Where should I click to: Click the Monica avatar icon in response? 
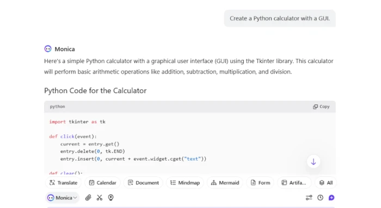pyautogui.click(x=48, y=49)
